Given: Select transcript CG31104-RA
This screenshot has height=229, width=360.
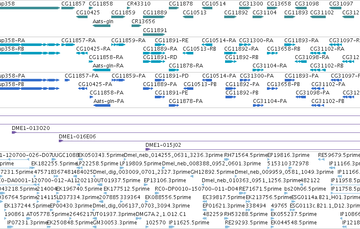Looking at the screenshot, I should click(x=270, y=66).
